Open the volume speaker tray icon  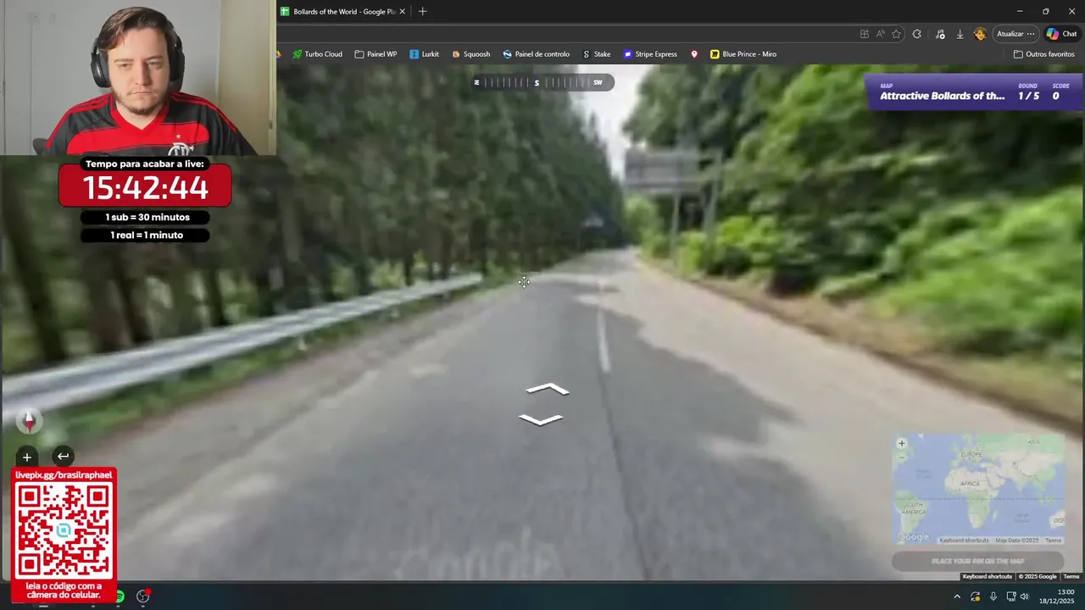[x=1025, y=596]
